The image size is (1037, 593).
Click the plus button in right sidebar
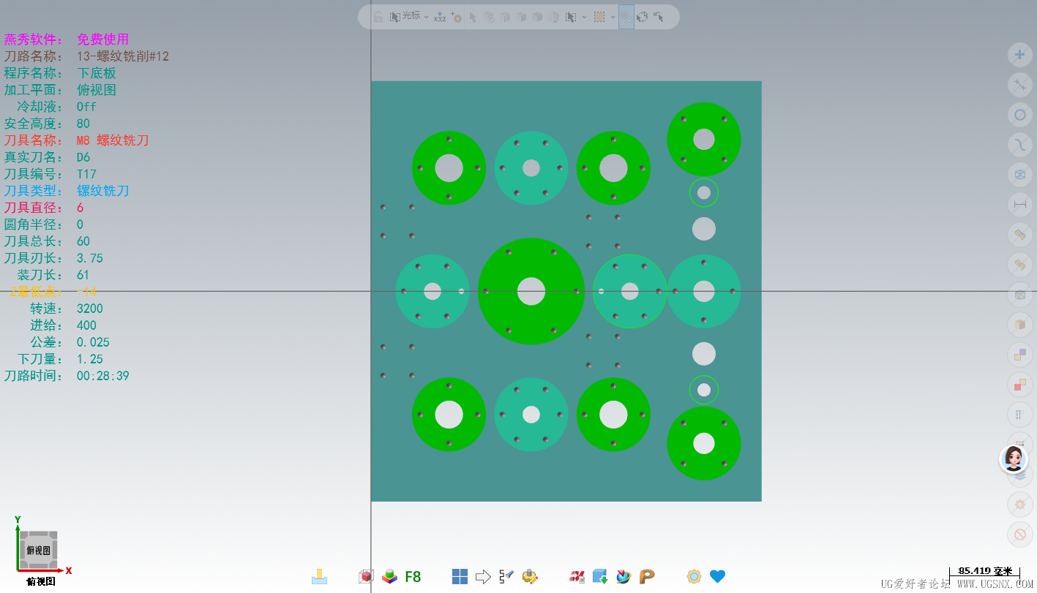1019,54
